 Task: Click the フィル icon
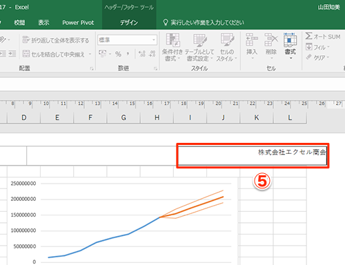[x=309, y=47]
